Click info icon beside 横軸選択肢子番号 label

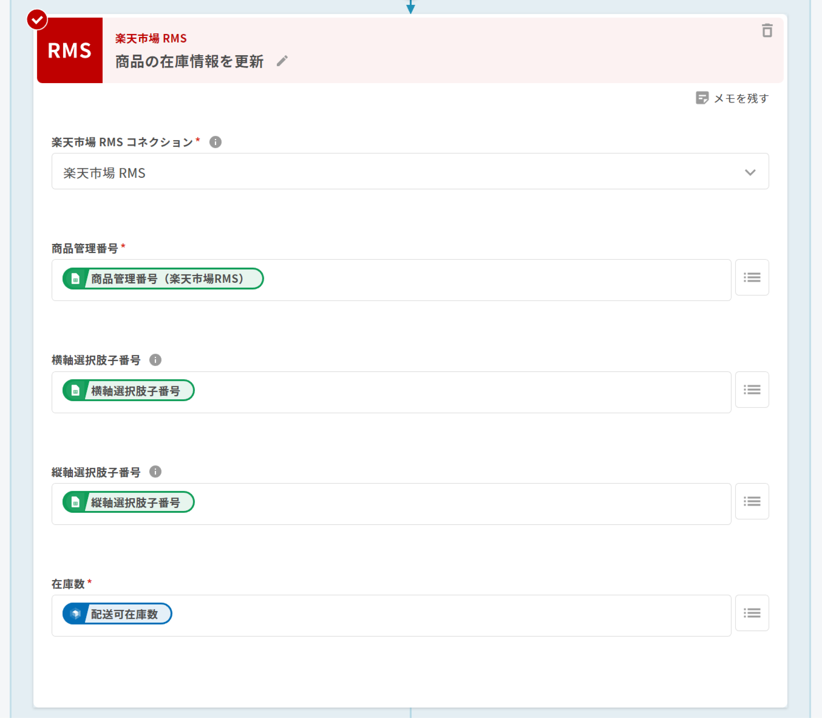[x=155, y=360]
